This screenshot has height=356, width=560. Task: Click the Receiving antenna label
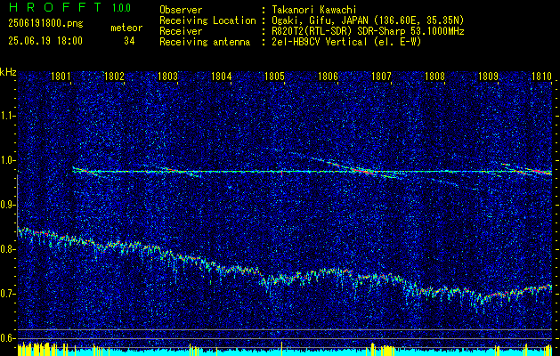click(x=205, y=42)
